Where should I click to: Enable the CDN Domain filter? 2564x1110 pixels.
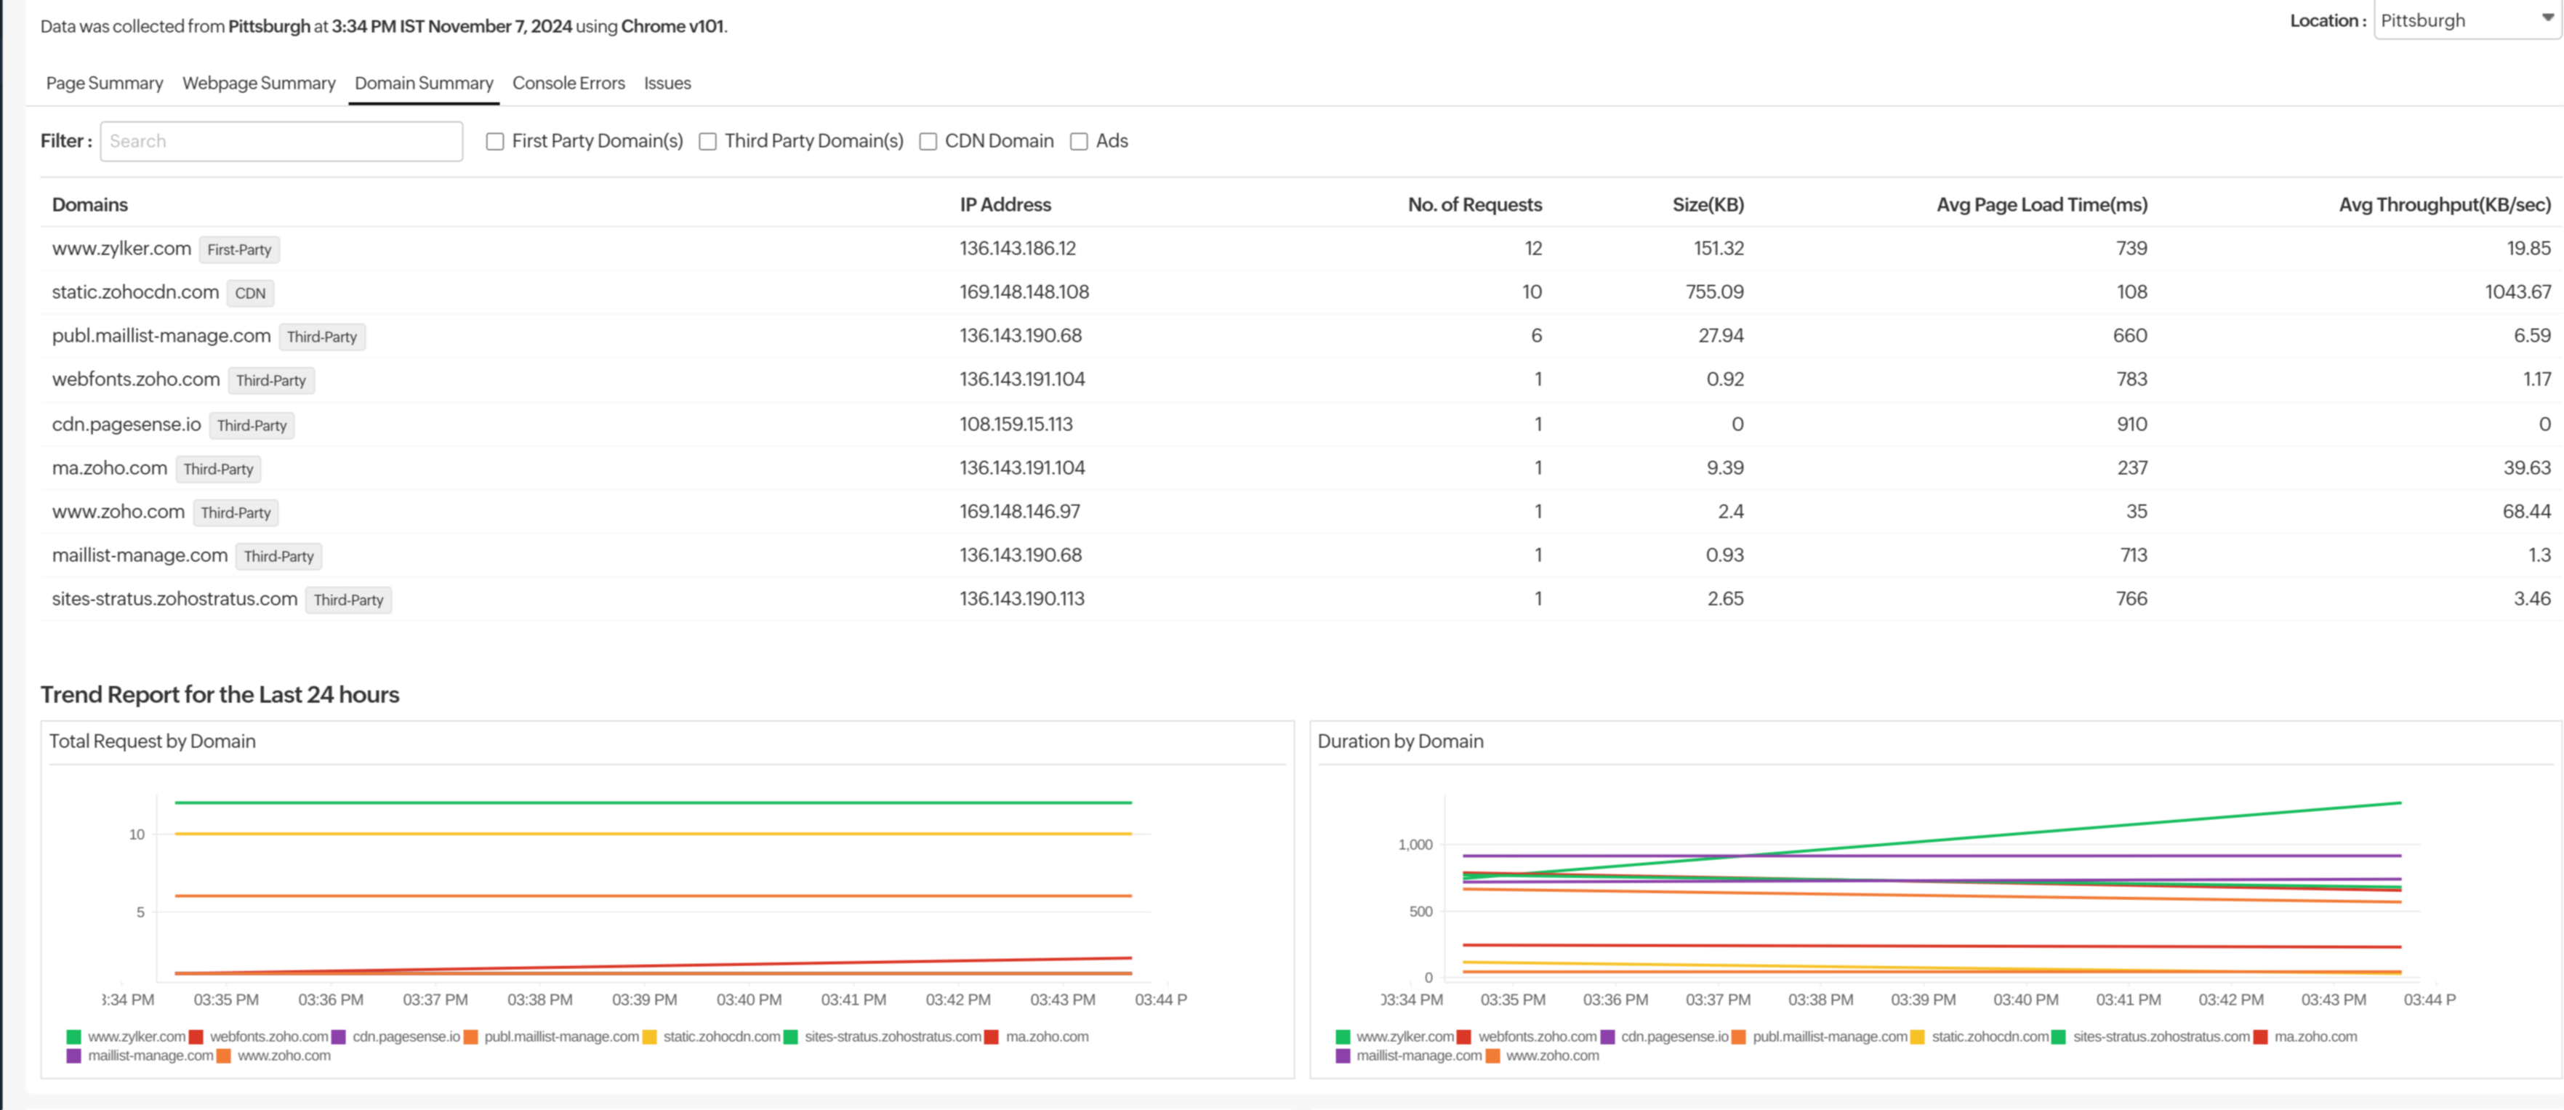tap(927, 141)
